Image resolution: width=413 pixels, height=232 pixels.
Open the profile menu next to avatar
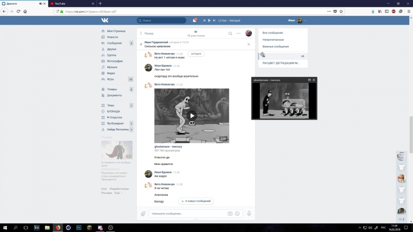pyautogui.click(x=297, y=20)
